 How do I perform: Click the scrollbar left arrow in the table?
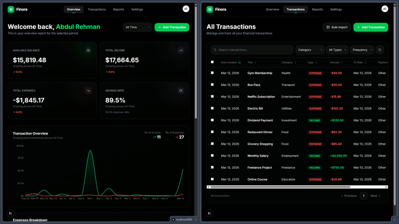pyautogui.click(x=208, y=187)
